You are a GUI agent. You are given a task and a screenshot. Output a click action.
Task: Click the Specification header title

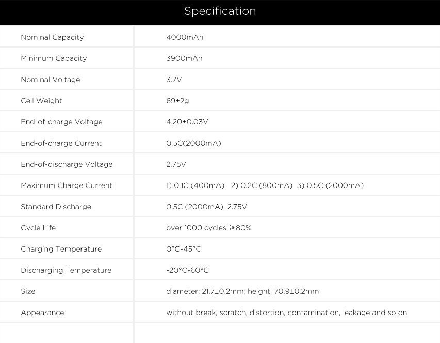(x=220, y=11)
